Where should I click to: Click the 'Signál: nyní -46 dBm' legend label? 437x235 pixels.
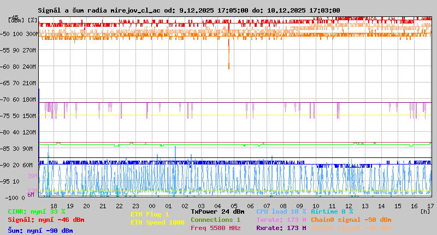coord(46,220)
